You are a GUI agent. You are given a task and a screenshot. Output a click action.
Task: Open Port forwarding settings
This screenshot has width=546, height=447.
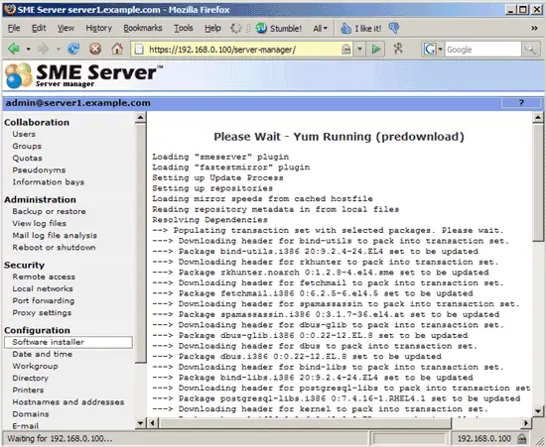(x=44, y=300)
